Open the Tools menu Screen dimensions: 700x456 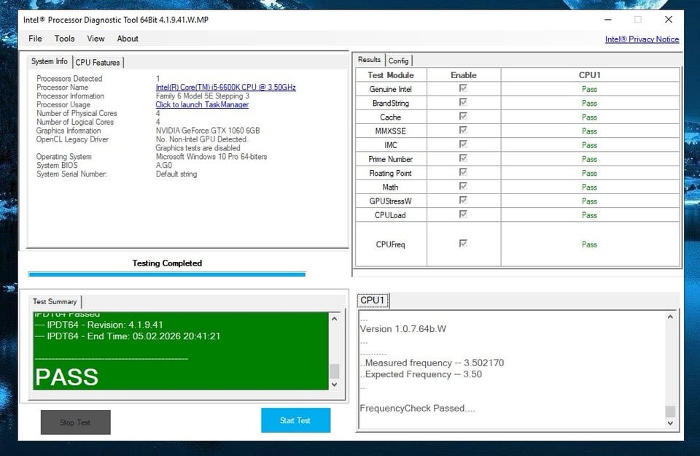[x=64, y=39]
